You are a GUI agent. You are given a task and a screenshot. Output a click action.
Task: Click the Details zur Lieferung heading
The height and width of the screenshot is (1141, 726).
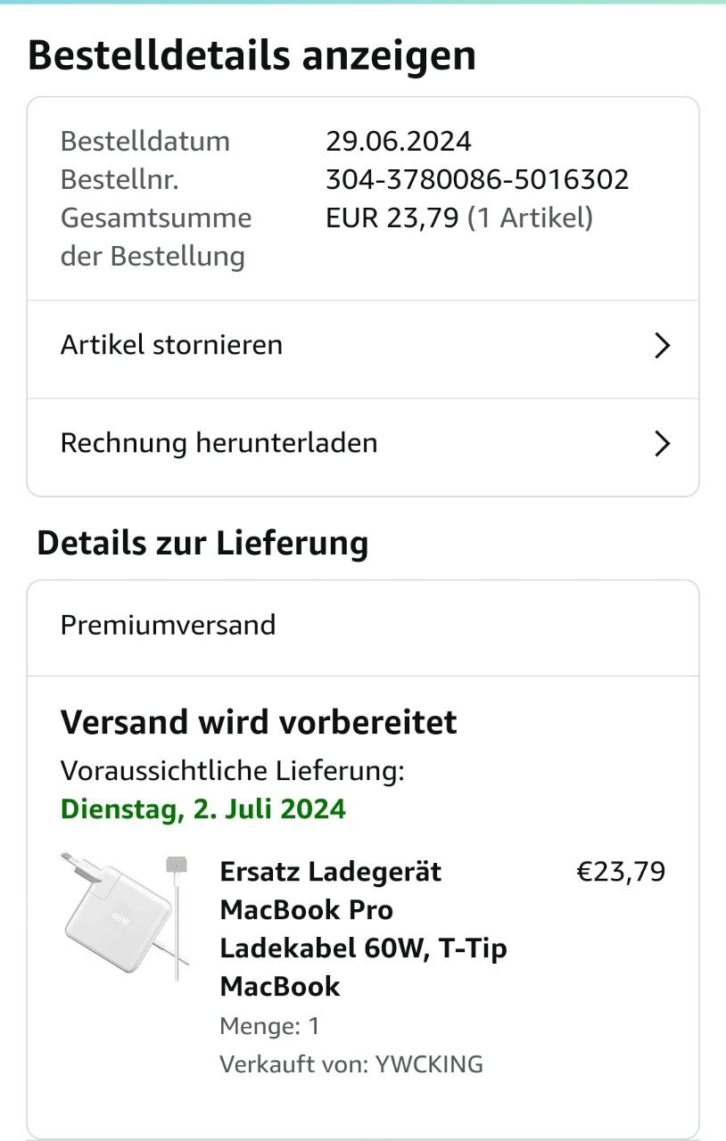pos(202,543)
